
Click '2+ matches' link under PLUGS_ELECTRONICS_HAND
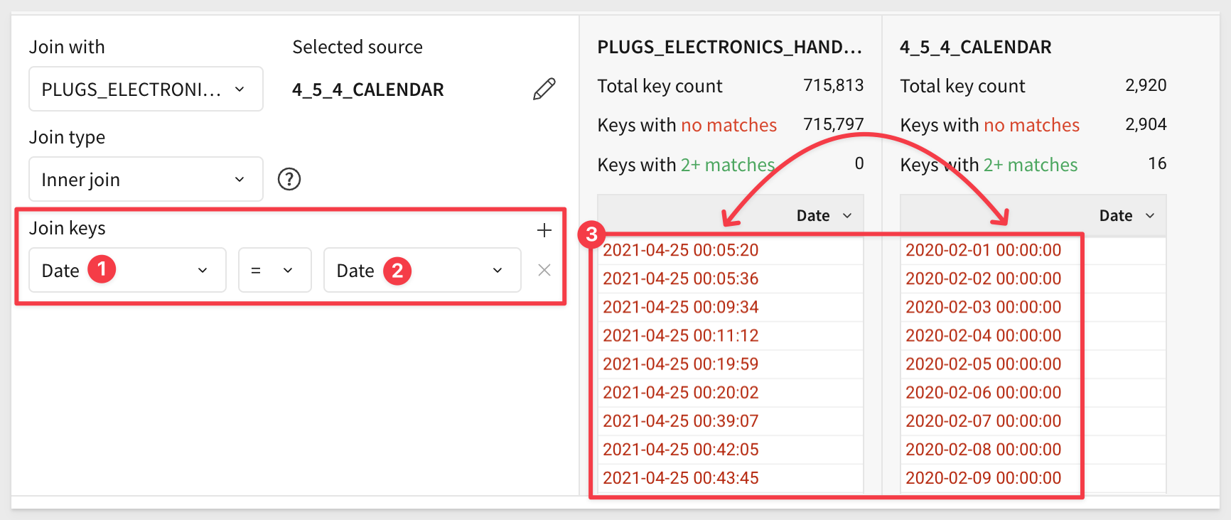point(727,166)
